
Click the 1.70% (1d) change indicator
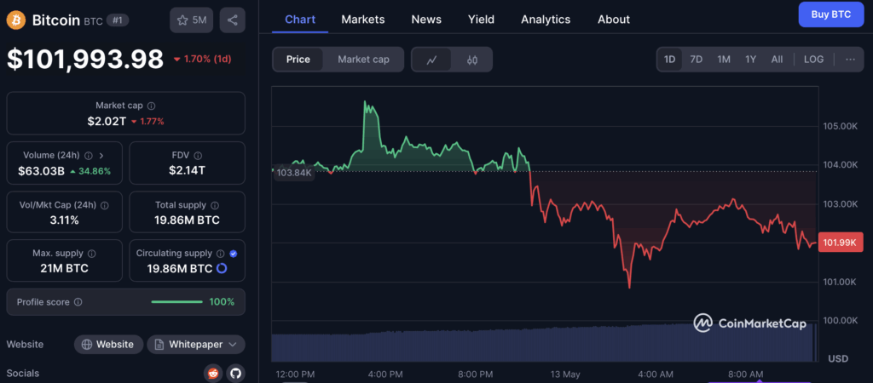203,59
